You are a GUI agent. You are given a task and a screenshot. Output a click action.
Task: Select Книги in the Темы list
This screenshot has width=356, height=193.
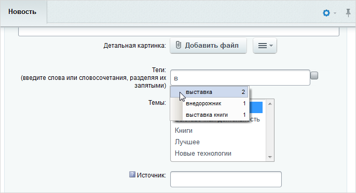point(184,131)
